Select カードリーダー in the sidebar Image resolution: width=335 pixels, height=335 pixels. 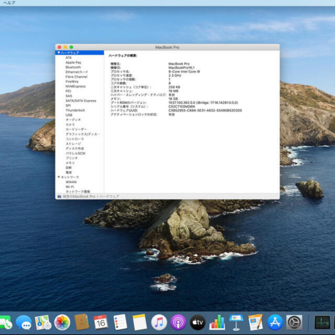[76, 129]
